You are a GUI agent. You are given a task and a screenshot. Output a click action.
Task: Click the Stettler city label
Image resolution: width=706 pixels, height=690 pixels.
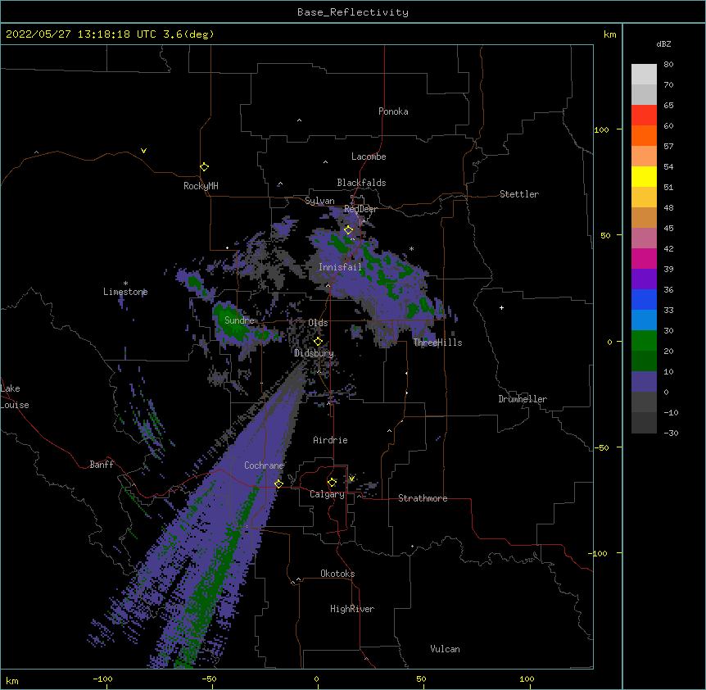point(519,194)
